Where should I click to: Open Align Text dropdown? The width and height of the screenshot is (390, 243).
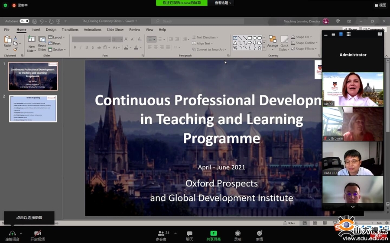[202, 43]
